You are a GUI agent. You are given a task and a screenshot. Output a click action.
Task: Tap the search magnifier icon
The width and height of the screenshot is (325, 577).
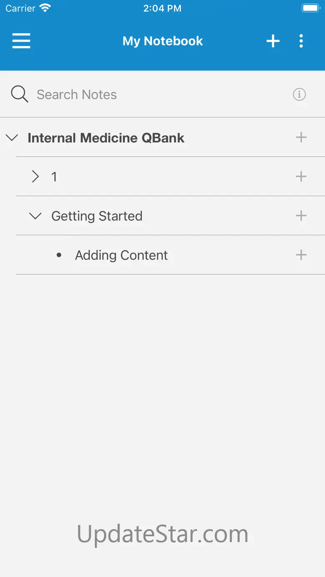click(20, 94)
